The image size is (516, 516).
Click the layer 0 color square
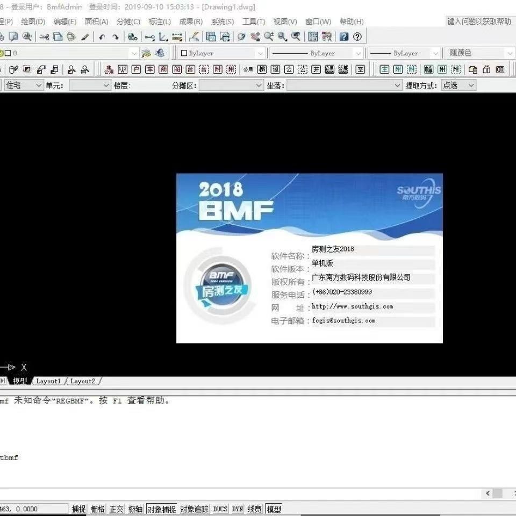8,53
